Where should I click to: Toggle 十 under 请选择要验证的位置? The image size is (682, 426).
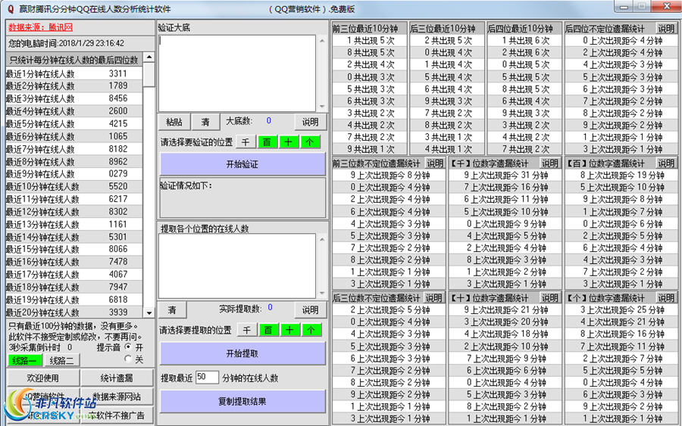coord(288,142)
